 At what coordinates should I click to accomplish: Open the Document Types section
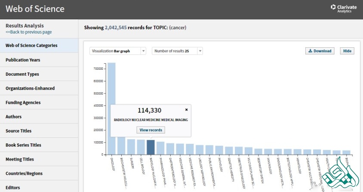click(22, 74)
